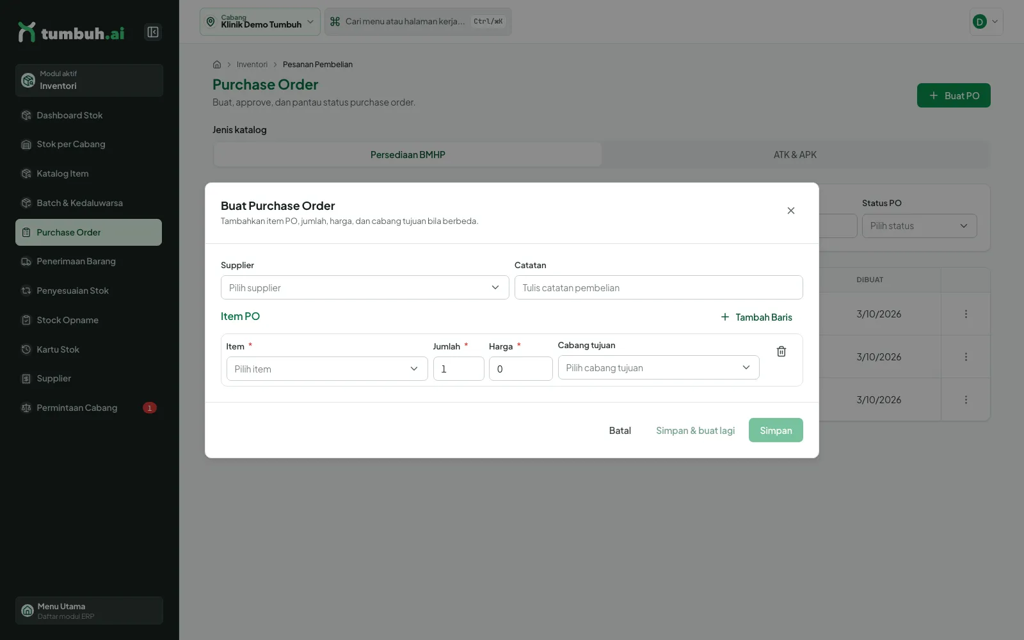Open Menu Utama module list

(89, 611)
